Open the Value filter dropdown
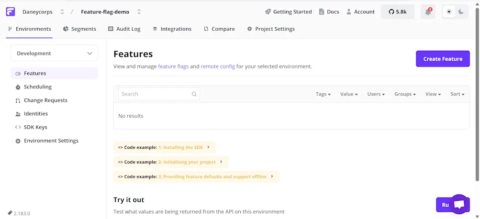 point(349,94)
